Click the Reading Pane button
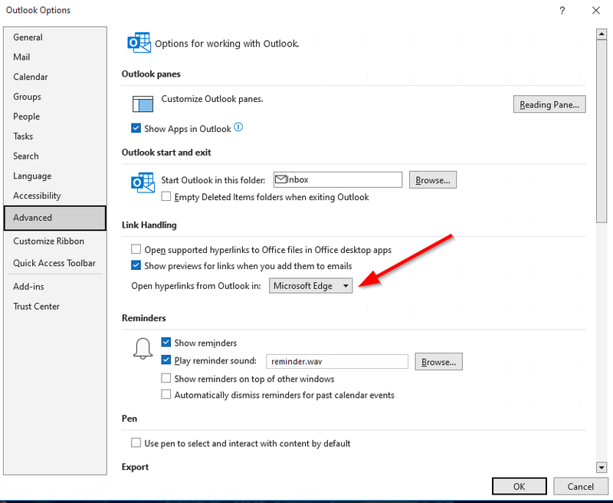Image resolution: width=613 pixels, height=503 pixels. pos(549,104)
